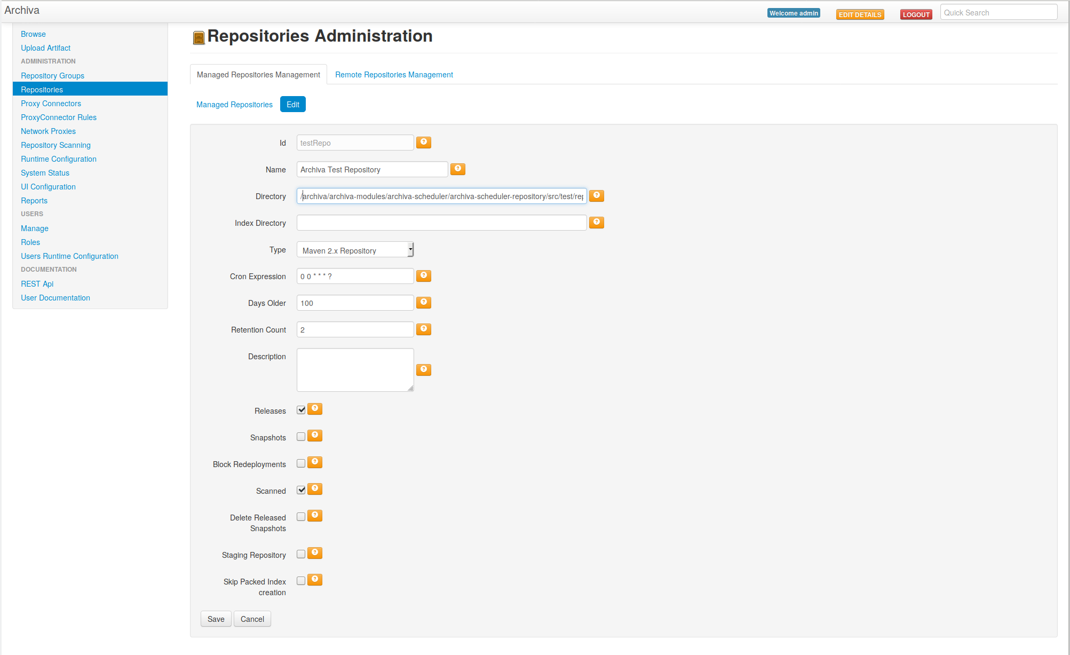Open help icon next to Description box

[423, 369]
